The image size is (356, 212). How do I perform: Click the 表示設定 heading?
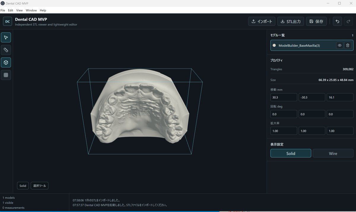277,144
